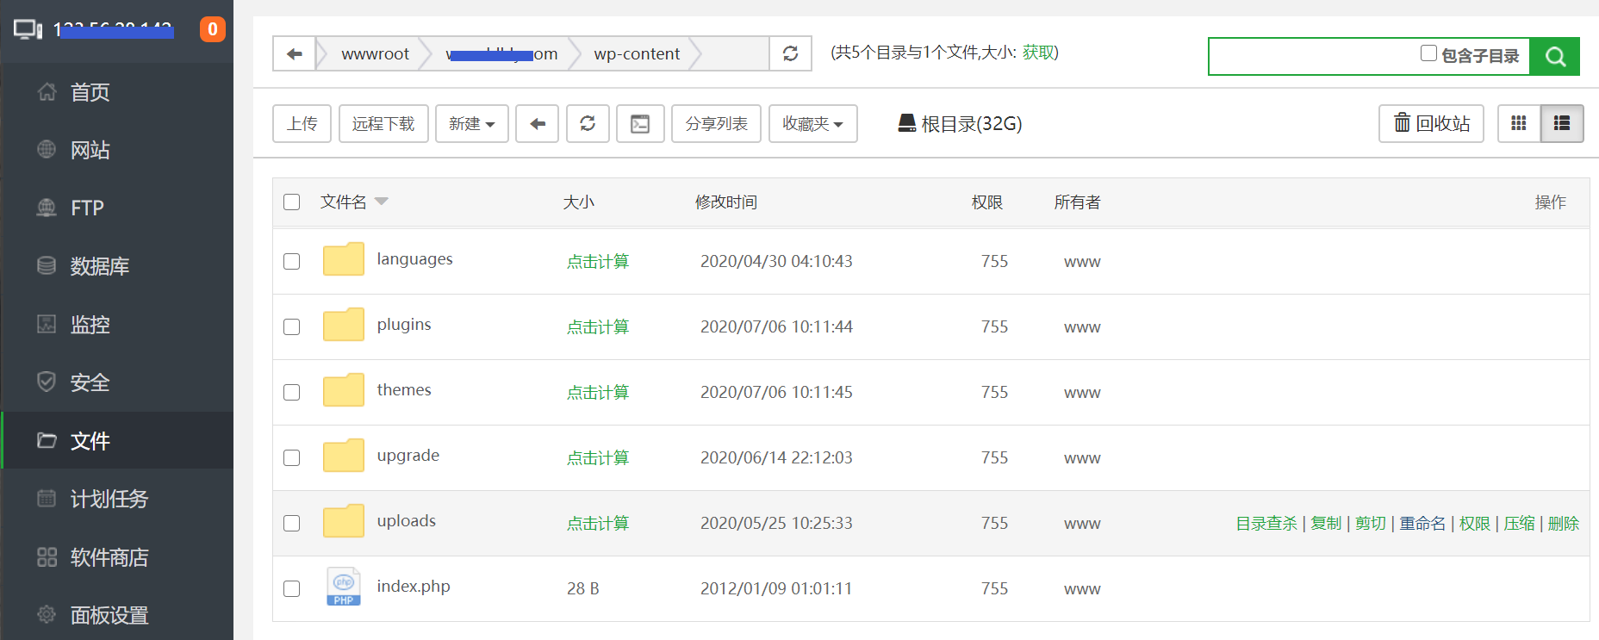The height and width of the screenshot is (640, 1599).
Task: Click toolbar back arrow button
Action: click(538, 124)
